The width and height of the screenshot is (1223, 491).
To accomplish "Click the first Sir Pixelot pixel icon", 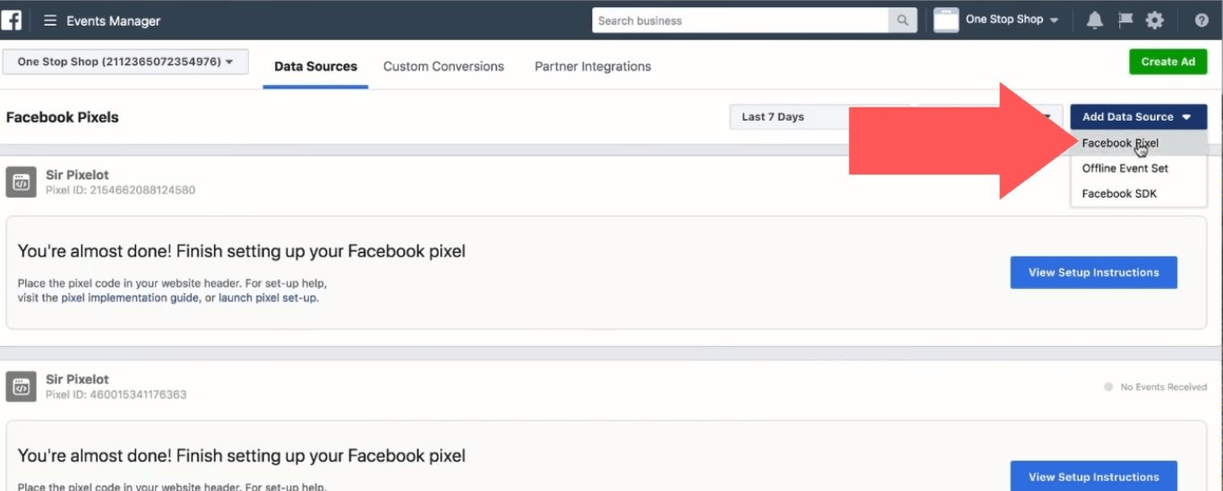I will tap(21, 182).
